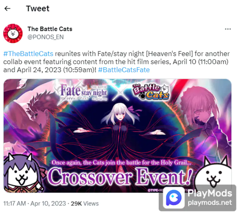Image resolution: width=237 pixels, height=212 pixels.
Task: Open the playmods.net watermark link
Action: pyautogui.click(x=210, y=203)
